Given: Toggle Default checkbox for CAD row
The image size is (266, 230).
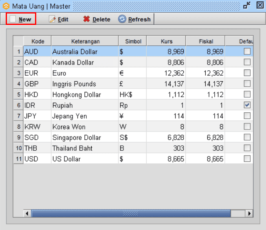Looking at the screenshot, I should pos(247,62).
